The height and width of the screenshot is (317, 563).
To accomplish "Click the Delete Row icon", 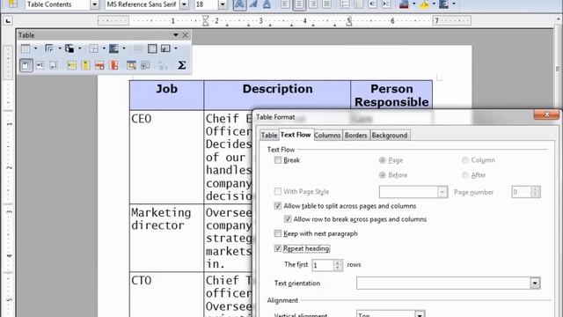I will (99, 65).
